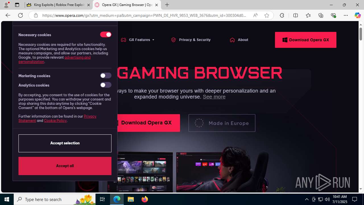Open the Collections icon
Image resolution: width=364 pixels, height=205 pixels.
[x=321, y=15]
